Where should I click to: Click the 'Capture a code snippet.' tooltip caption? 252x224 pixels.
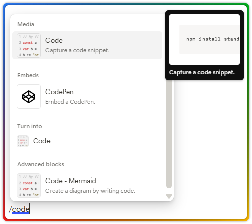[202, 72]
